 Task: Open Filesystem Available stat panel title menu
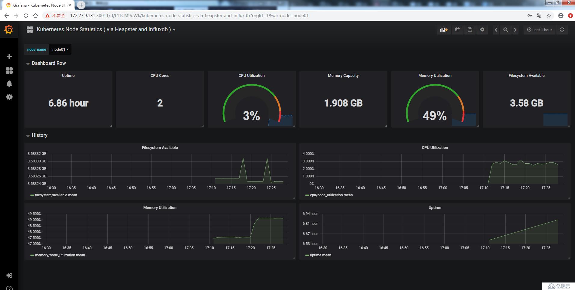tap(527, 76)
